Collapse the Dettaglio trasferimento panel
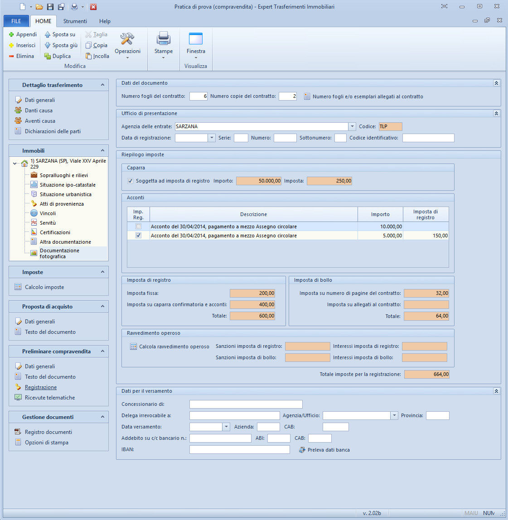 click(x=102, y=85)
